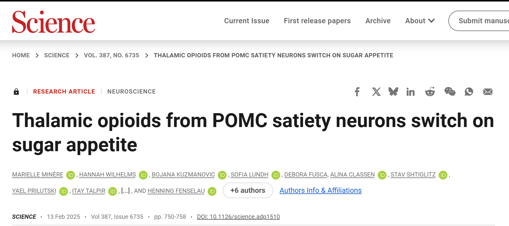This screenshot has height=226, width=509.
Task: Share article on Bluesky
Action: [x=393, y=91]
